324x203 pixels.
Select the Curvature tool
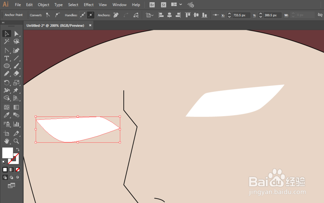click(x=16, y=51)
